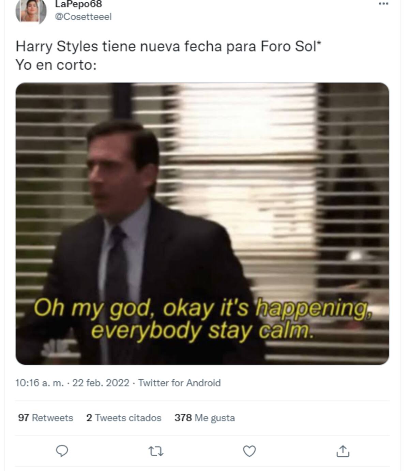
Task: Open the share upload icon
Action: [343, 451]
